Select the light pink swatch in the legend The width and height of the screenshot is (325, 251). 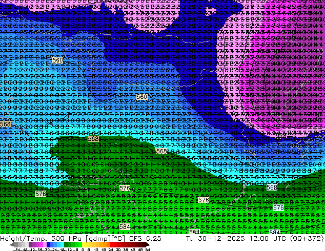pos(45,244)
